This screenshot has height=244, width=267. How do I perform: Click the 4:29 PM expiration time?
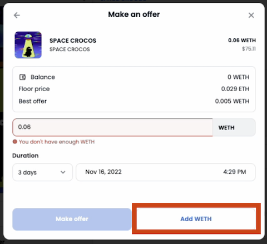(x=235, y=172)
